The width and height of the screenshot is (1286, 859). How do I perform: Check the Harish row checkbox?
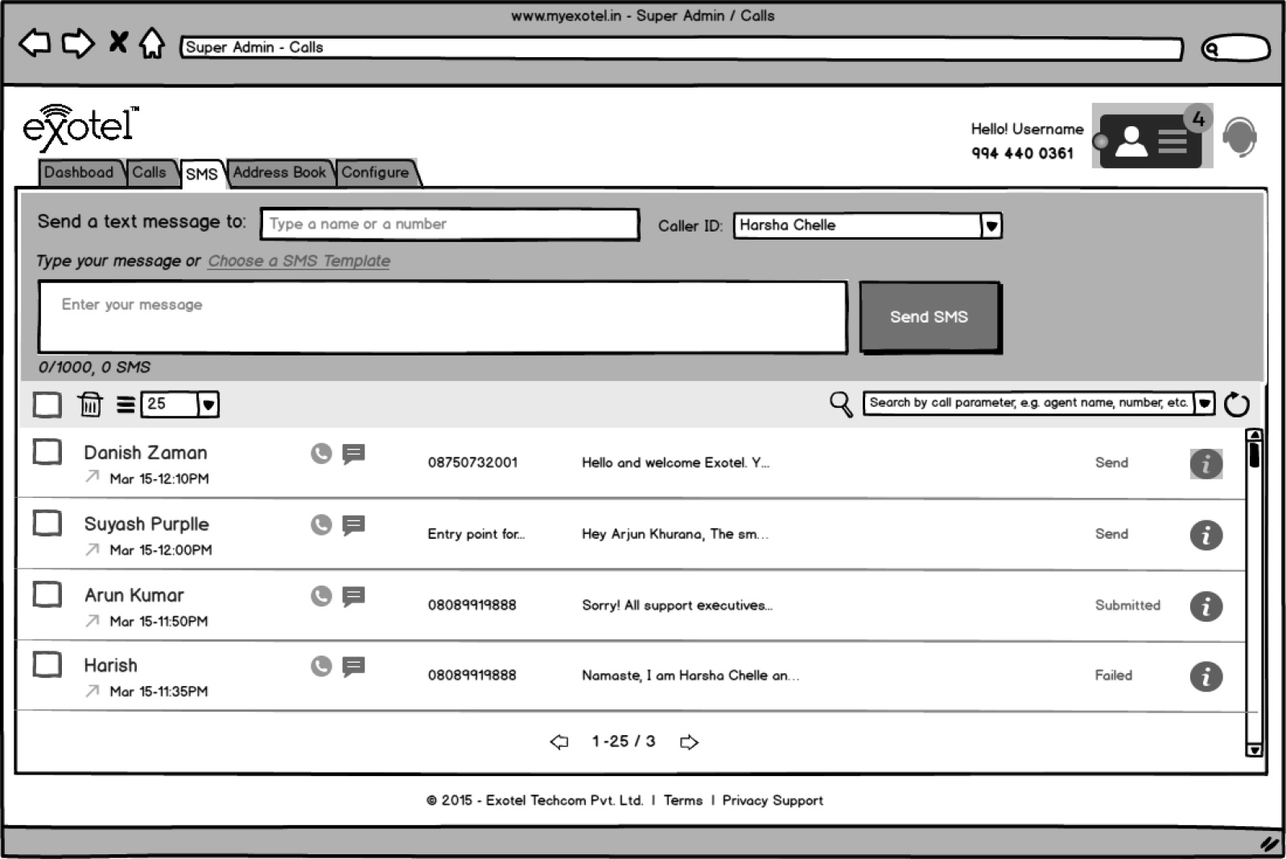coord(47,665)
